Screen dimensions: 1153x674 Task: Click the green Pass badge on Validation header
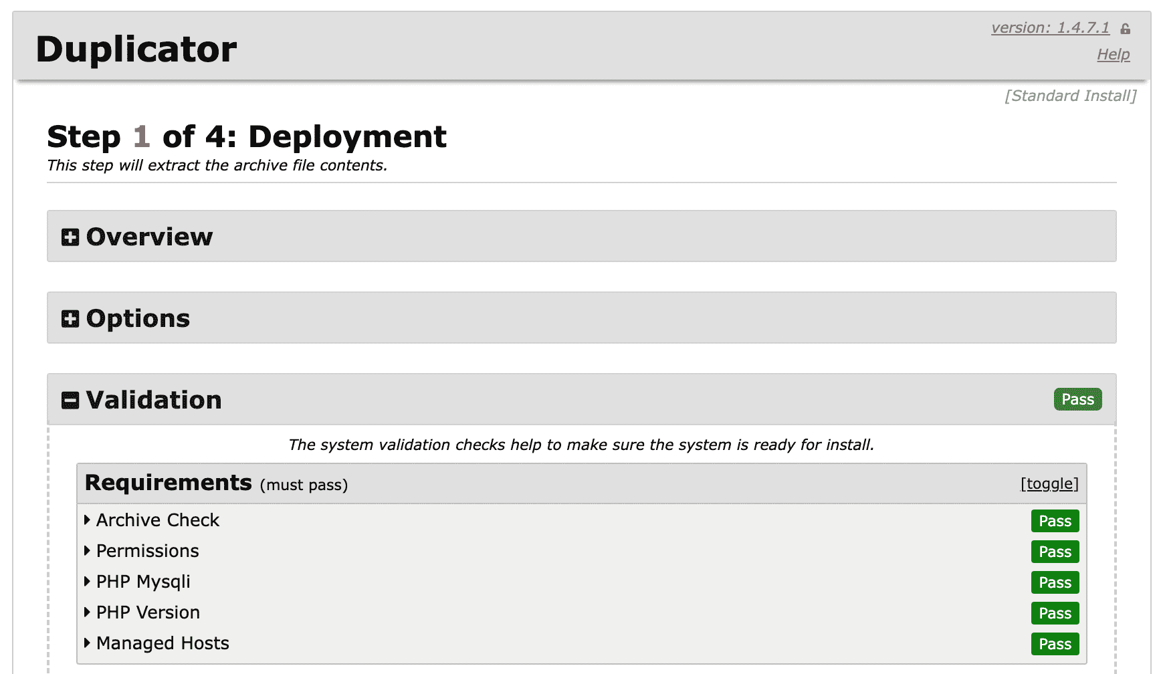1077,399
